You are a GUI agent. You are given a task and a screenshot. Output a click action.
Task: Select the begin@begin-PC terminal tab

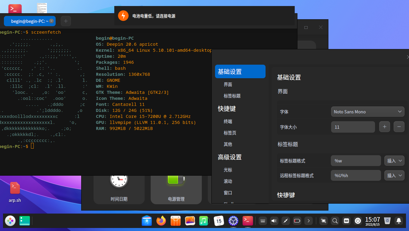tap(30, 21)
